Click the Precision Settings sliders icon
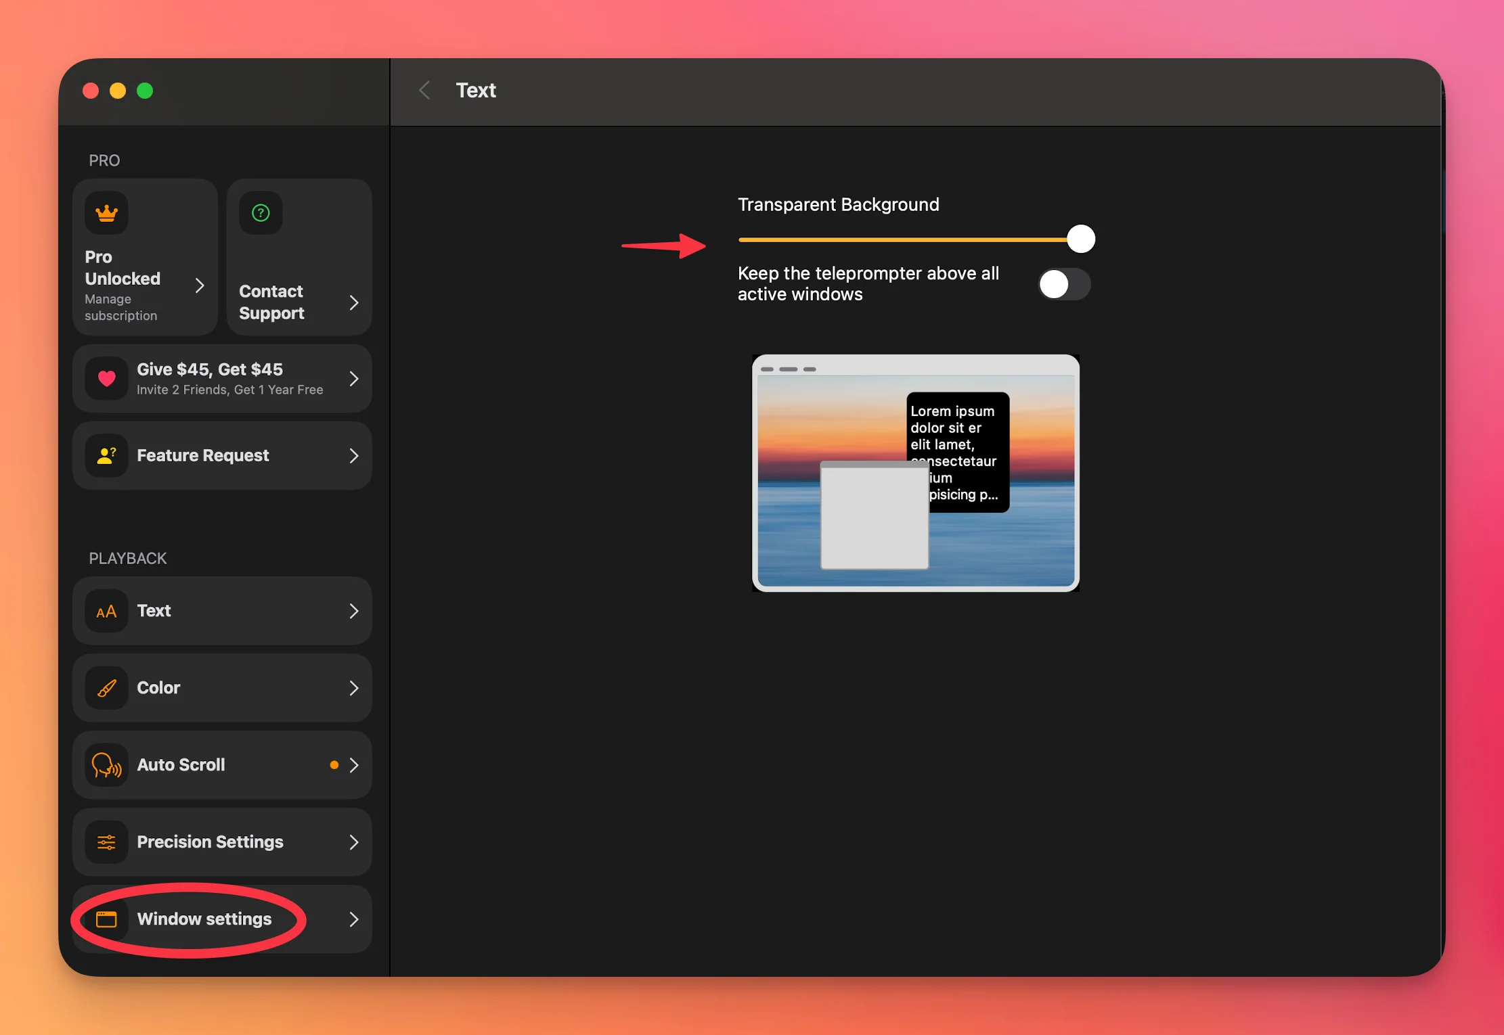This screenshot has width=1504, height=1035. 106,842
